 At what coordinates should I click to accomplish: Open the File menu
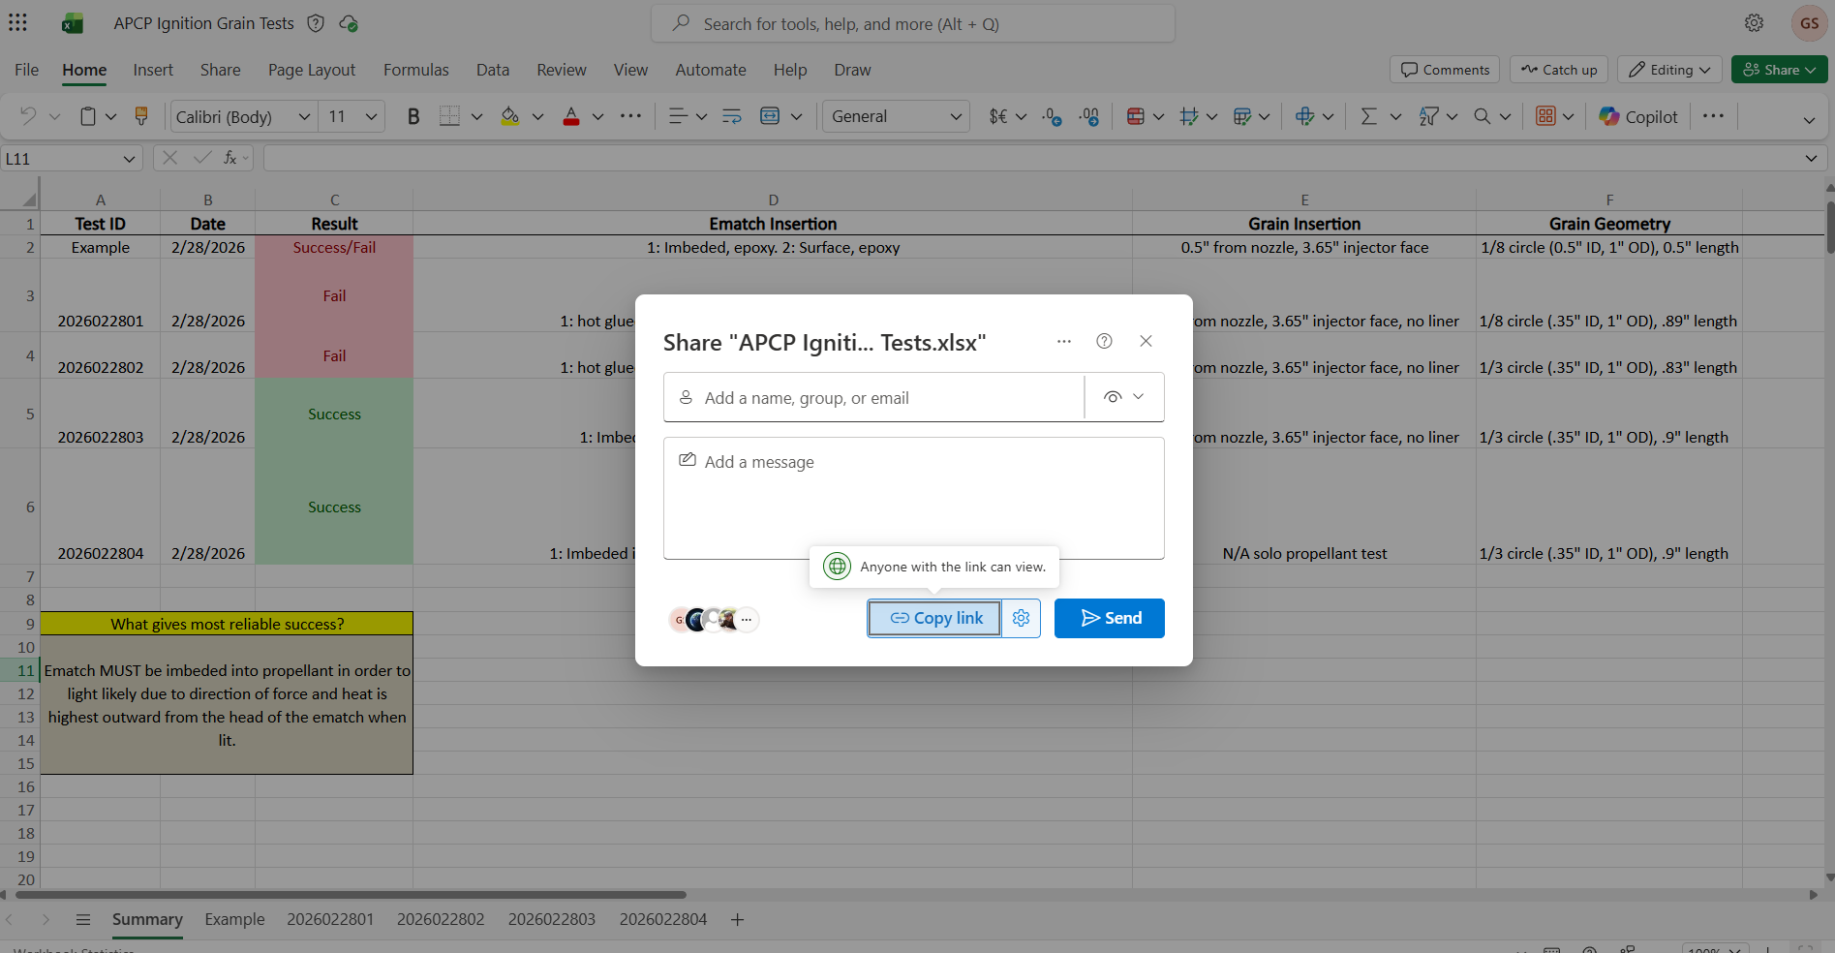pyautogui.click(x=27, y=70)
